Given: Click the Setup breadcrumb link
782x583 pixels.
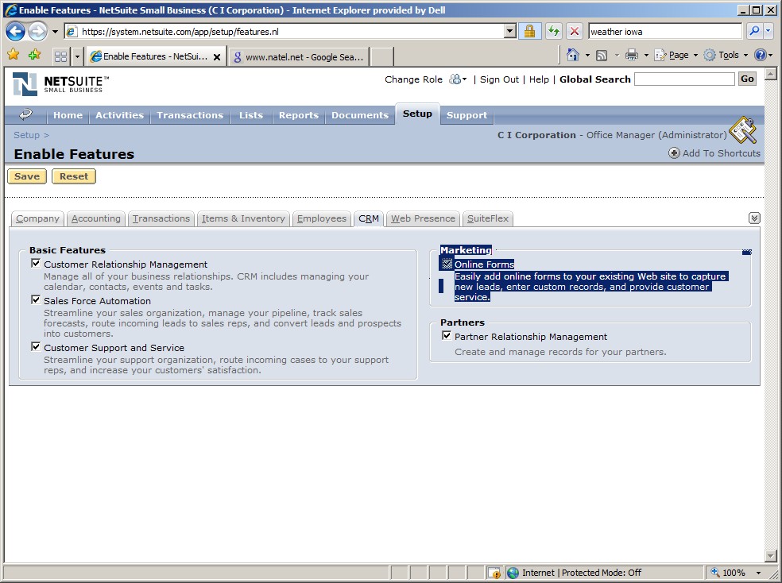Looking at the screenshot, I should coord(26,135).
